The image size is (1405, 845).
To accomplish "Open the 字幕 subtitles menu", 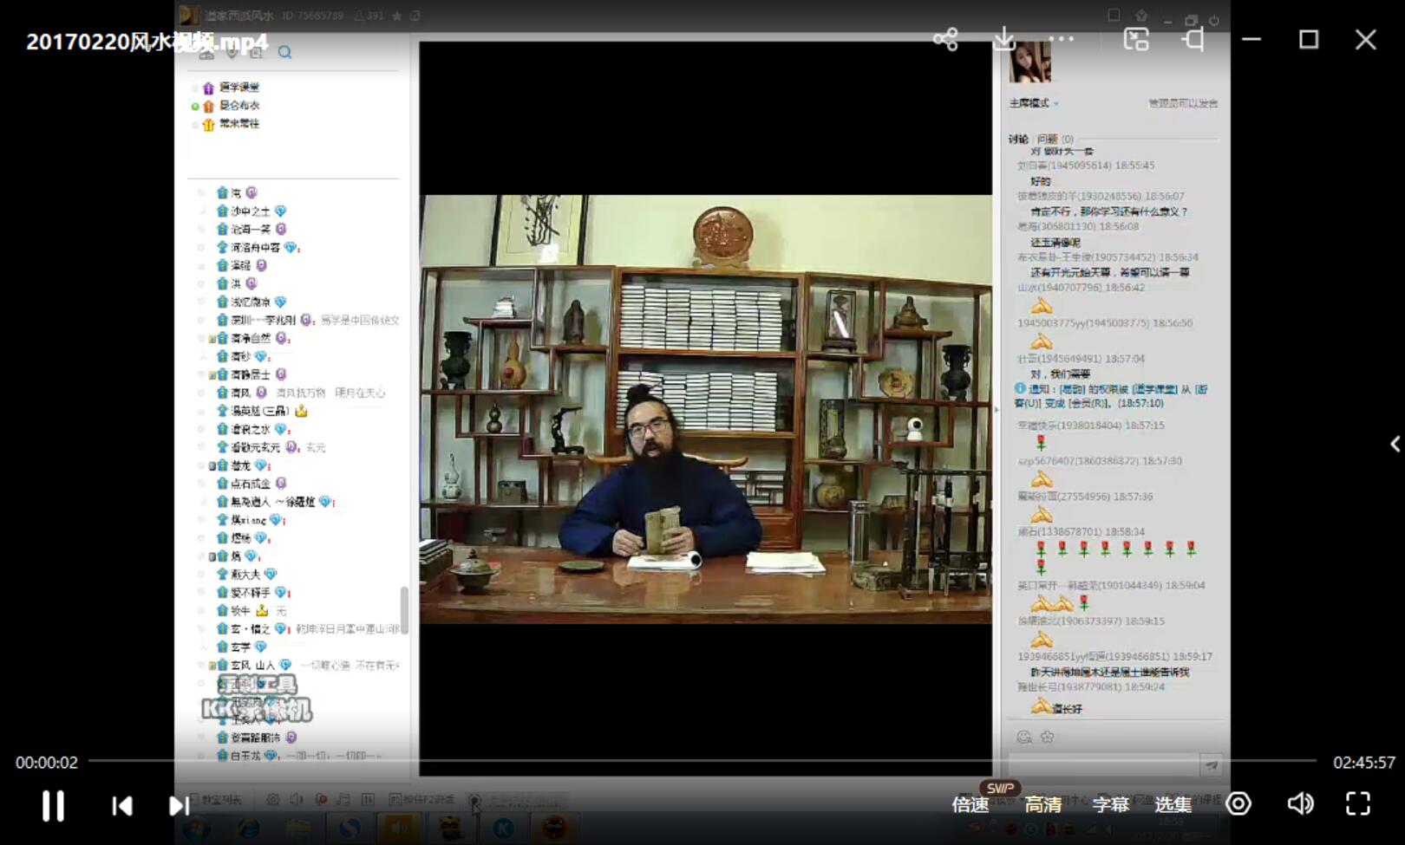I will (x=1110, y=805).
